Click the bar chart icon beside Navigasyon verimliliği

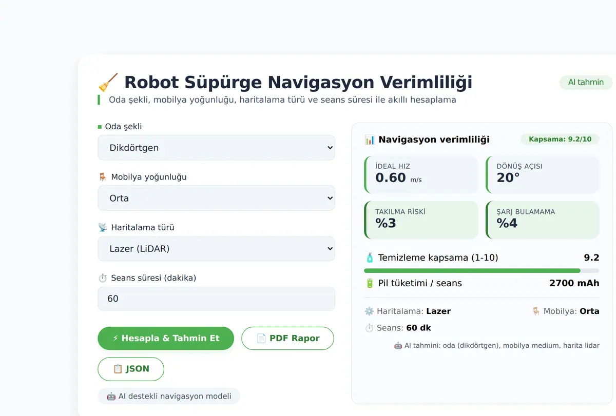pyautogui.click(x=369, y=140)
